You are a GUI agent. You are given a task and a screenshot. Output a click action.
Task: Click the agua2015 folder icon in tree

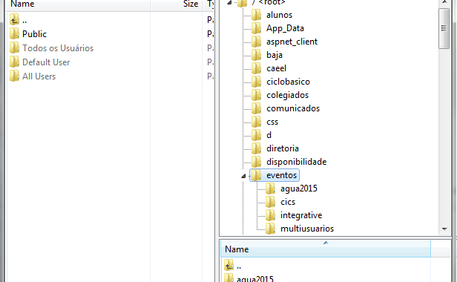(270, 188)
